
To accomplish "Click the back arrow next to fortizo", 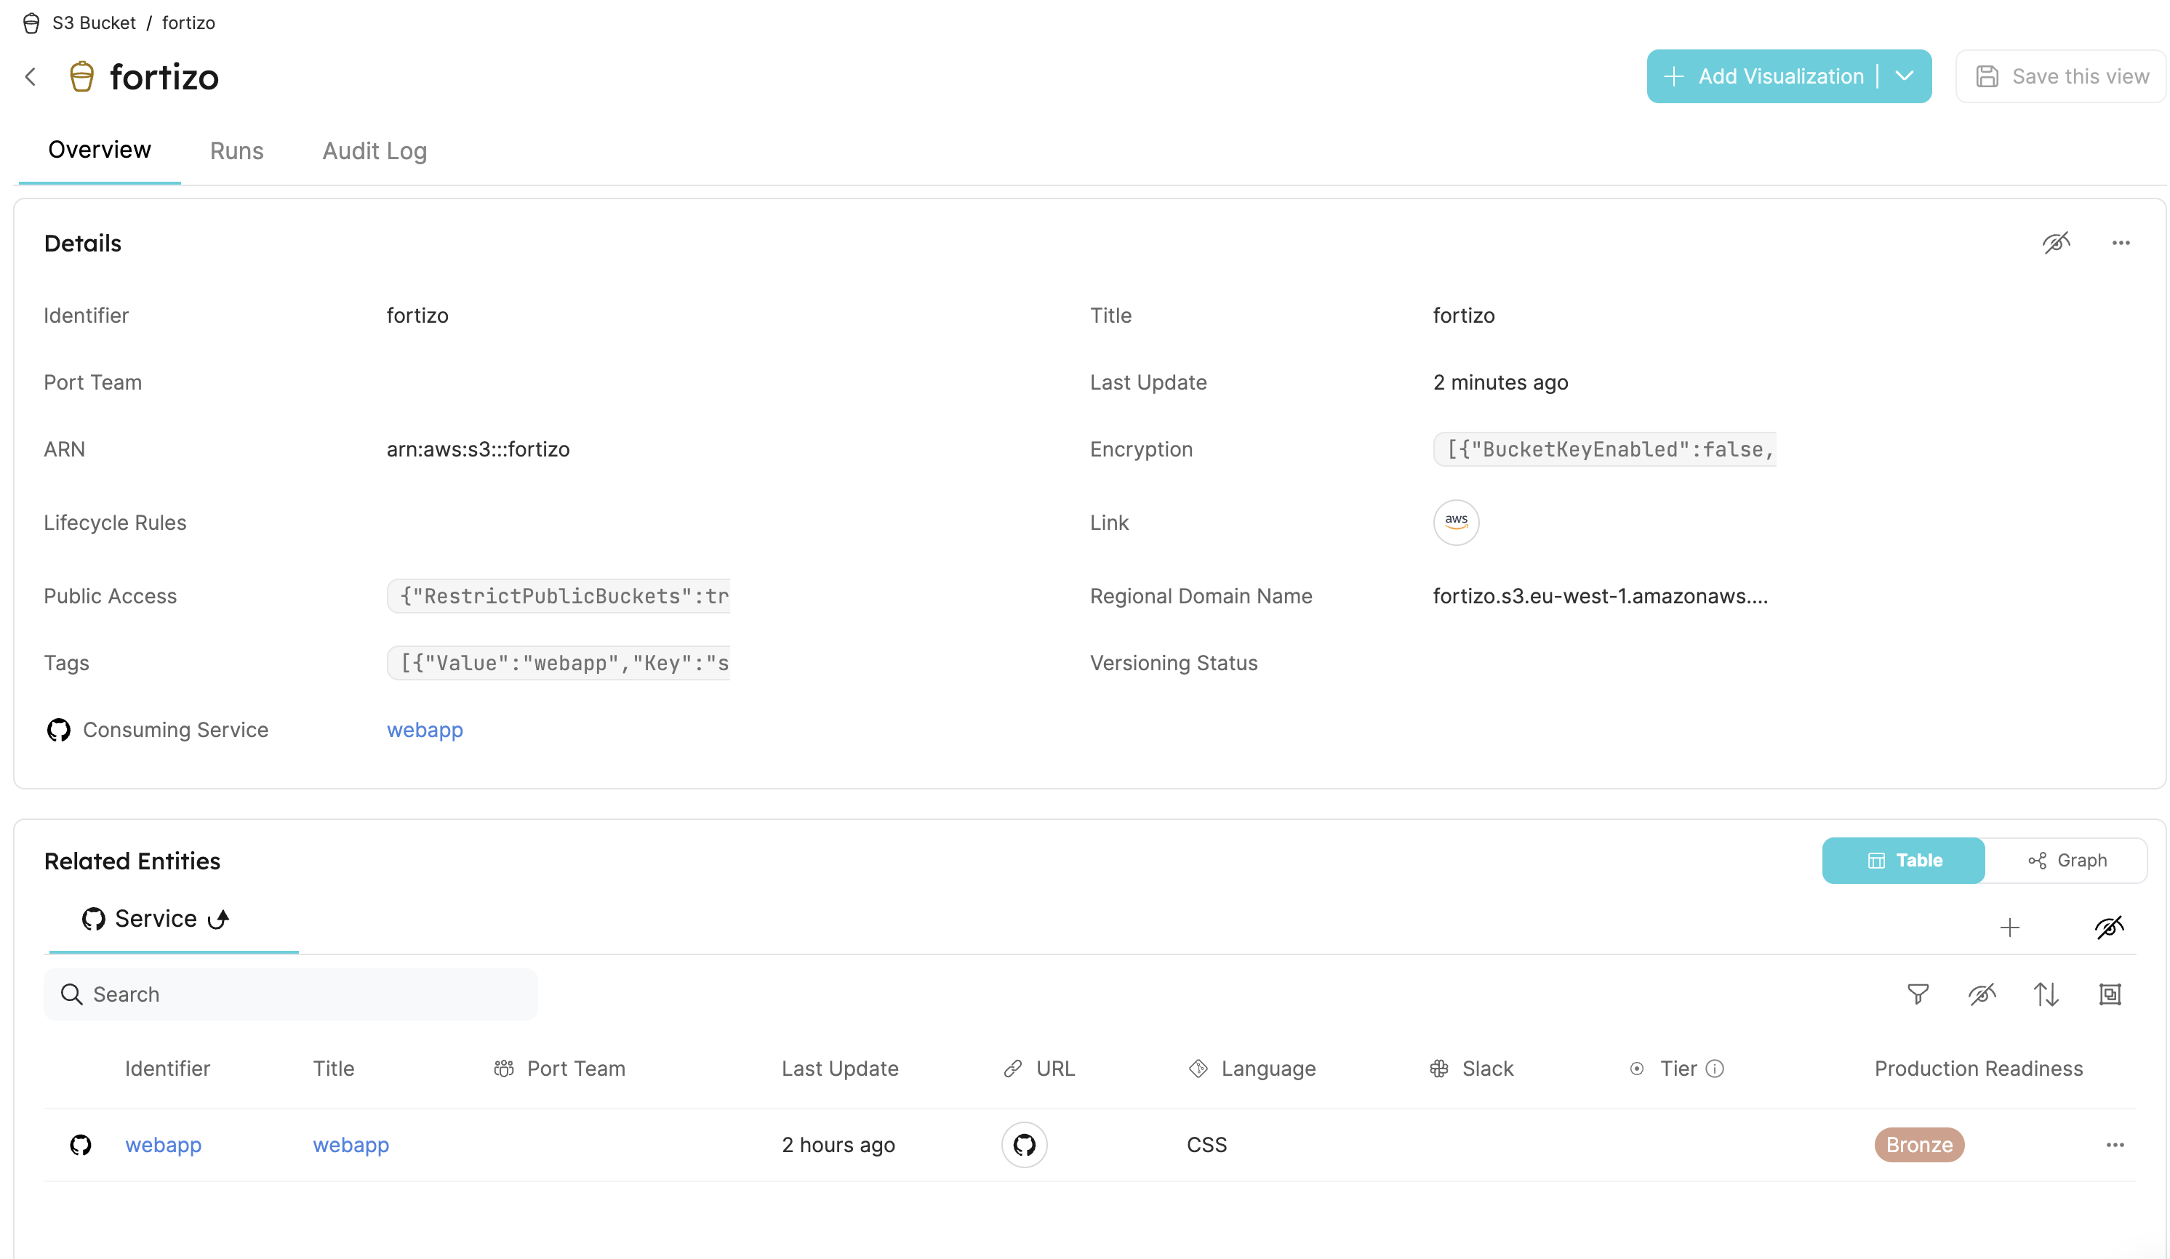I will 31,76.
